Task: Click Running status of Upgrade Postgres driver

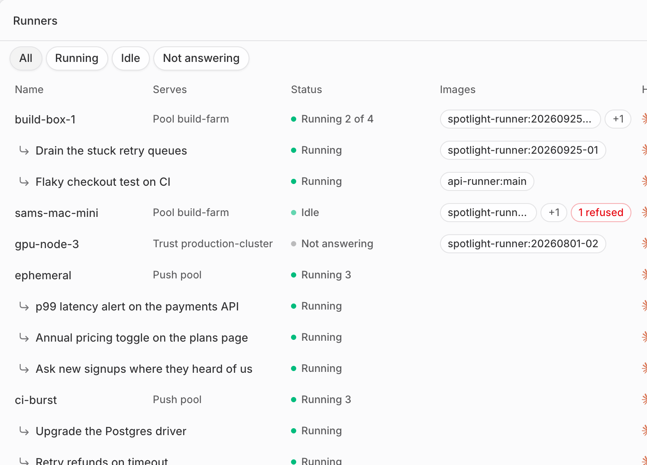Action: (317, 431)
